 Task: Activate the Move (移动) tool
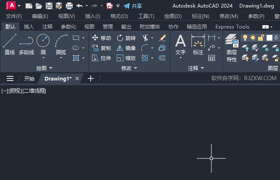coord(101,38)
